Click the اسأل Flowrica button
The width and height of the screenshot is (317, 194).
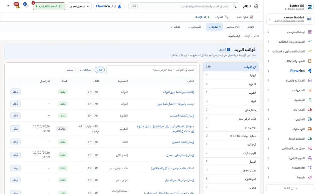coord(109,6)
